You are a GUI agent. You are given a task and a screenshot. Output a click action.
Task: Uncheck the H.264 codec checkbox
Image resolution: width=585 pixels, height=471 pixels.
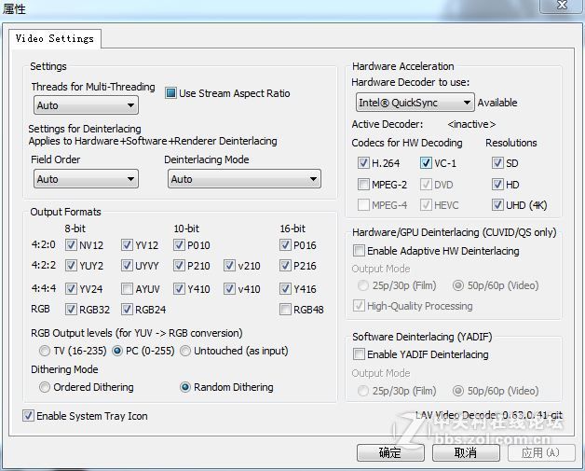(363, 163)
